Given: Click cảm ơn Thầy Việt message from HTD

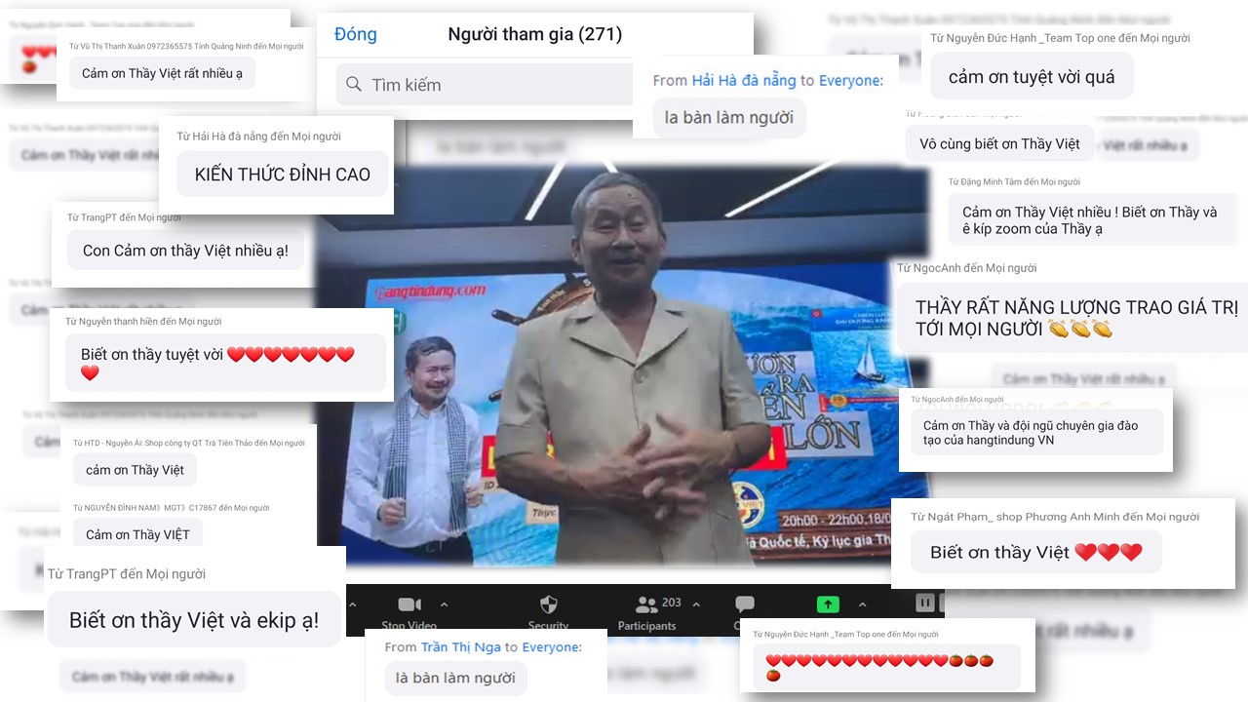Looking at the screenshot, I should coord(135,470).
